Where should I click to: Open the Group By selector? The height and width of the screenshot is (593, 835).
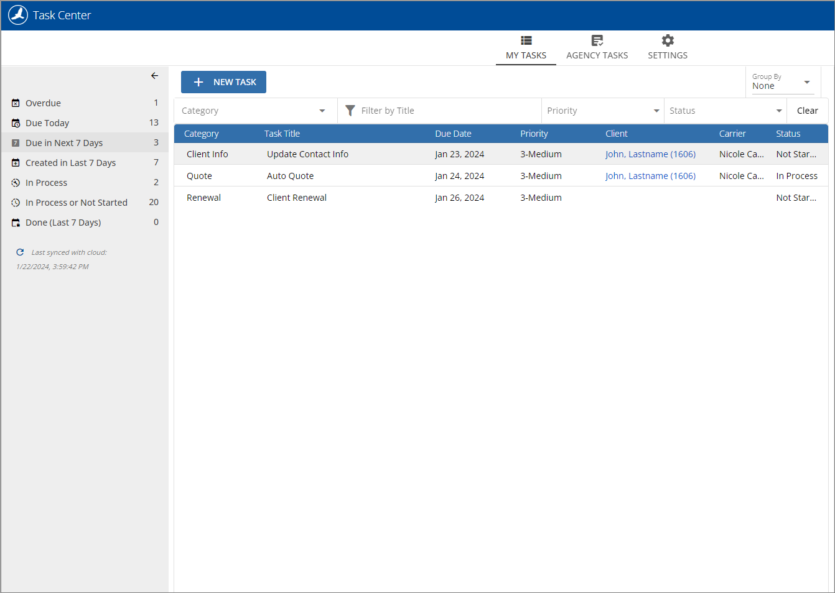(782, 81)
